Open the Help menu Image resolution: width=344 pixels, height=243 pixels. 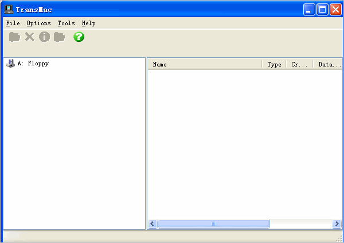[89, 23]
